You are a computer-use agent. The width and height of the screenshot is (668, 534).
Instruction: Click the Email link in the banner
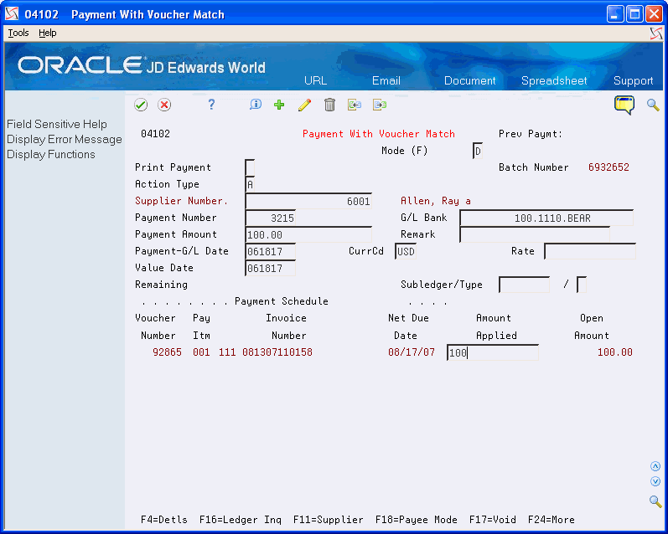386,80
